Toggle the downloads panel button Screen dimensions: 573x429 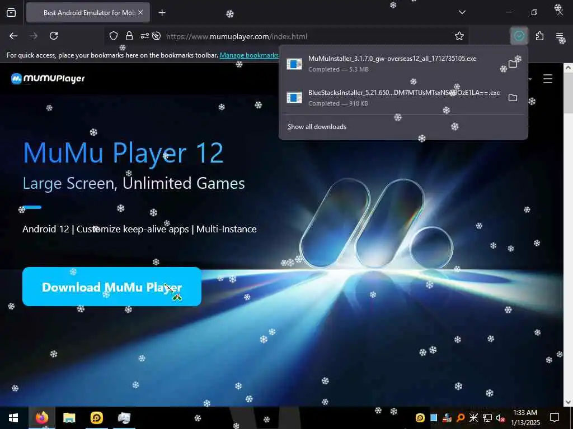tap(519, 36)
